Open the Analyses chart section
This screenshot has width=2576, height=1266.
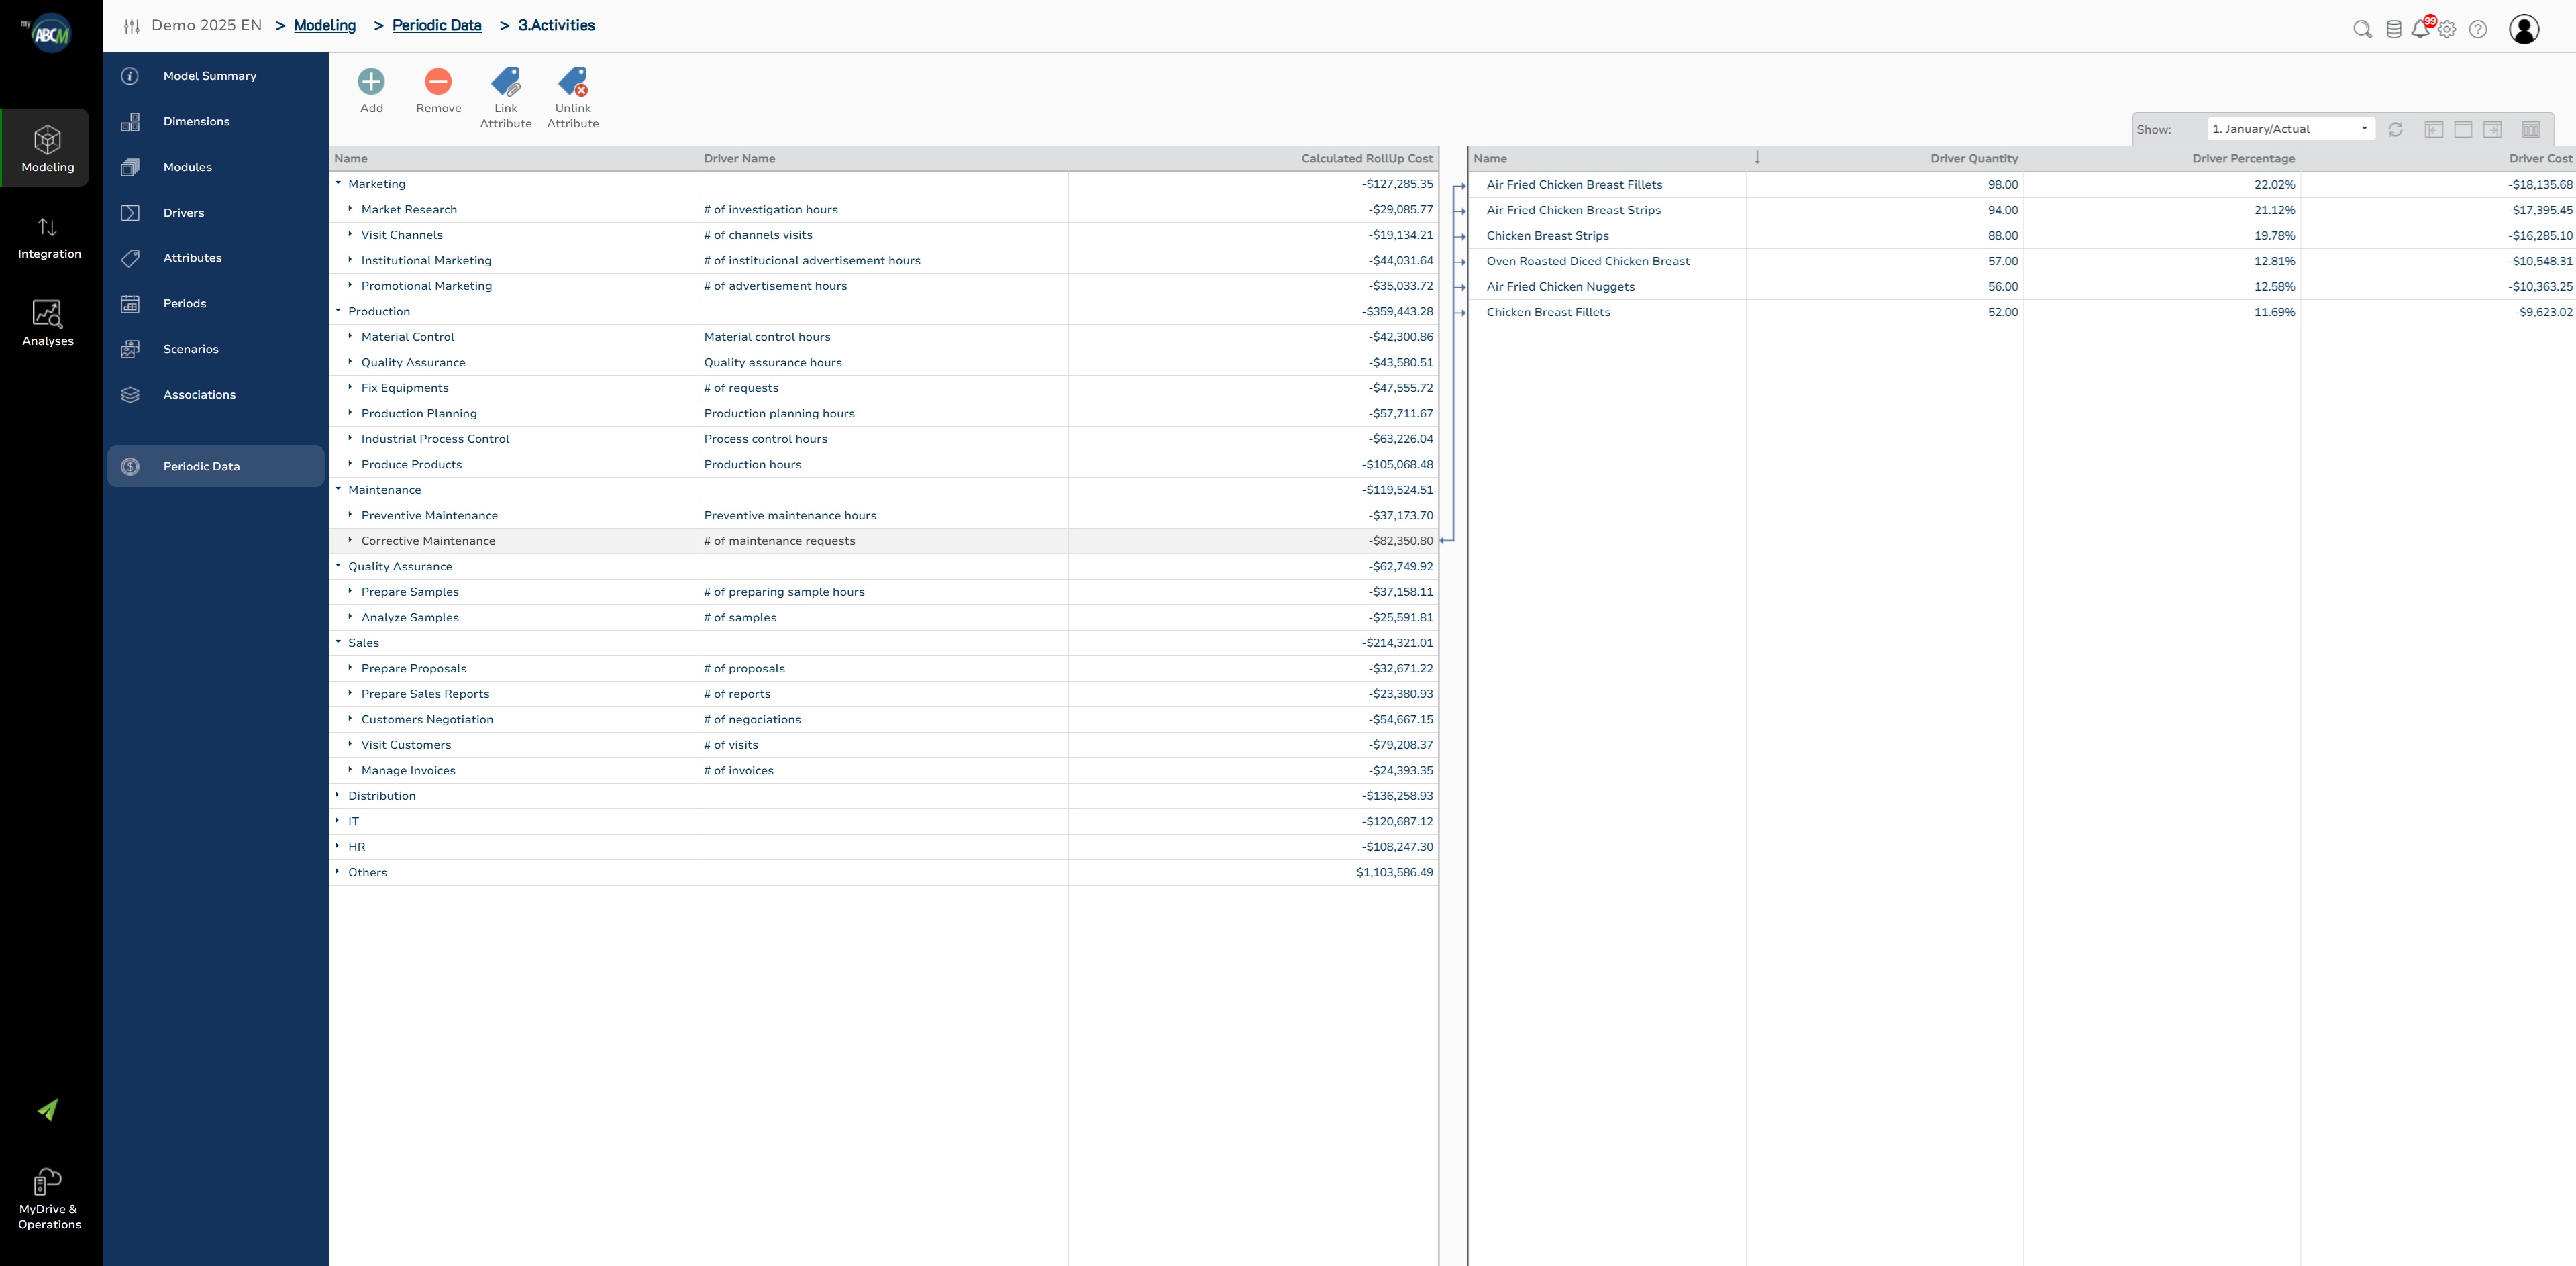coord(48,323)
